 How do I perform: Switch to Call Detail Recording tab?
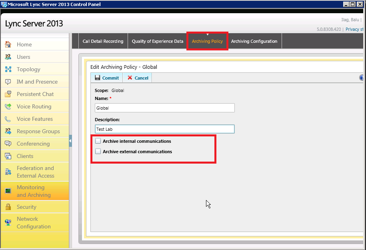103,41
